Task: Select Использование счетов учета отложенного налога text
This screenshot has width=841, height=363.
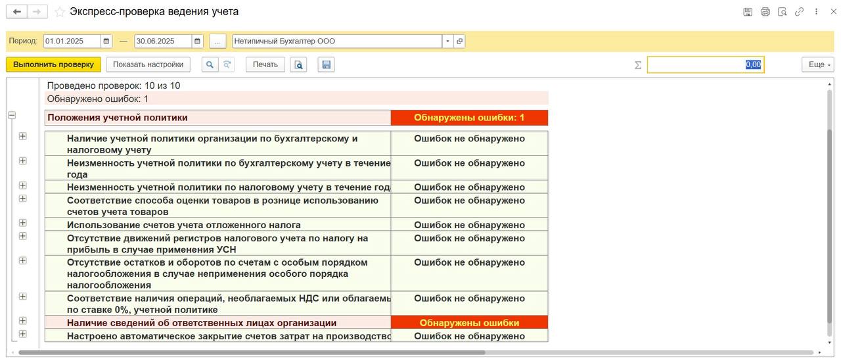Action: coord(184,225)
